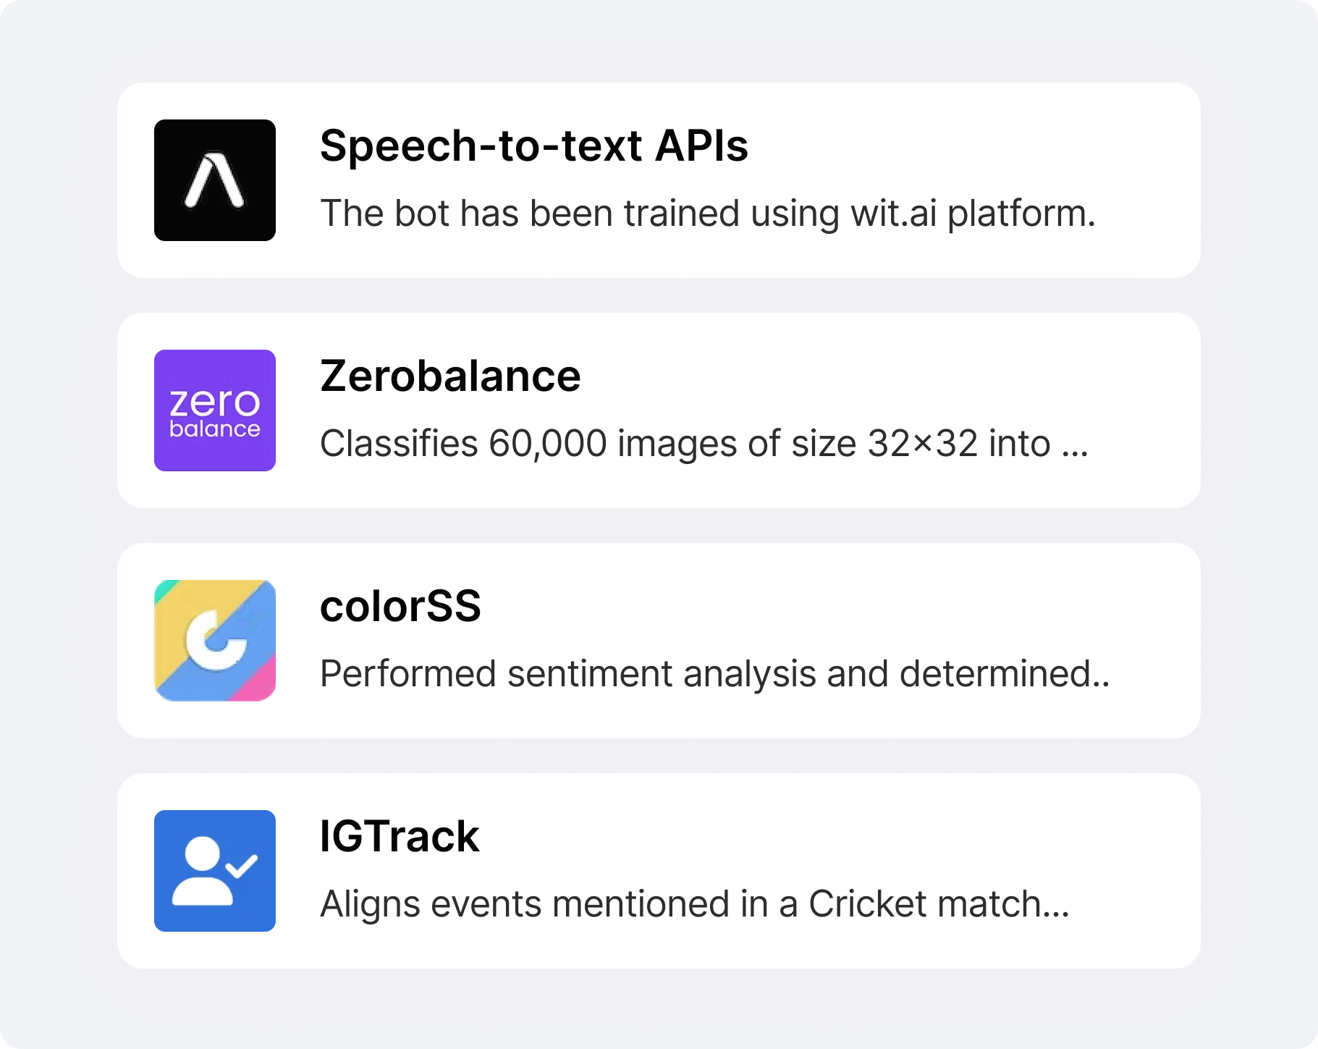Click the wit.ai platform description text
The height and width of the screenshot is (1049, 1318).
click(707, 214)
